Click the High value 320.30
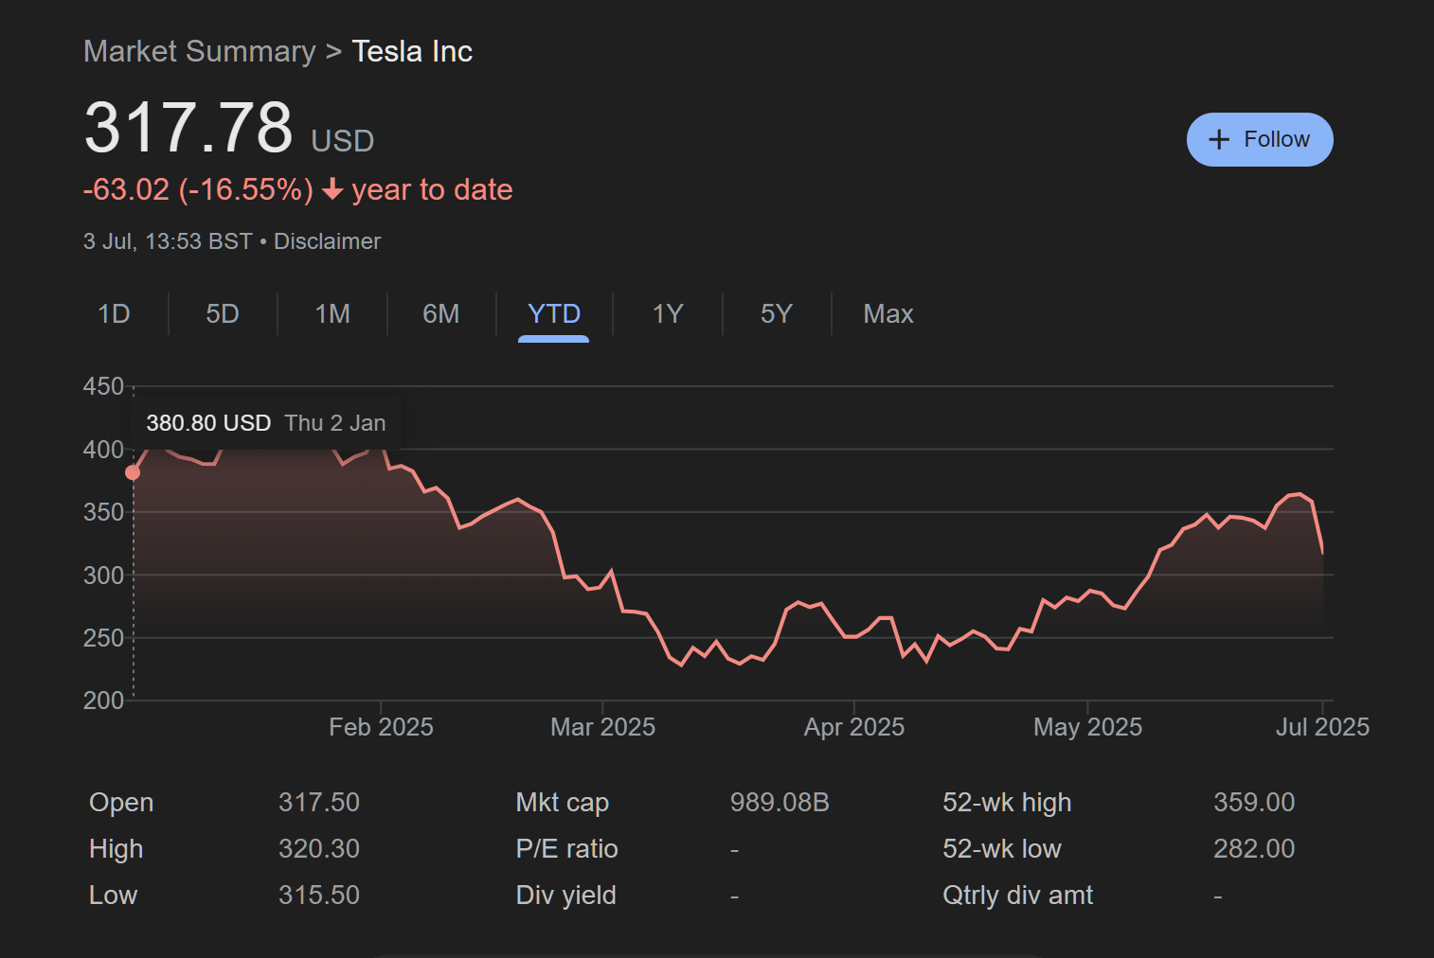The image size is (1434, 958). (x=319, y=849)
